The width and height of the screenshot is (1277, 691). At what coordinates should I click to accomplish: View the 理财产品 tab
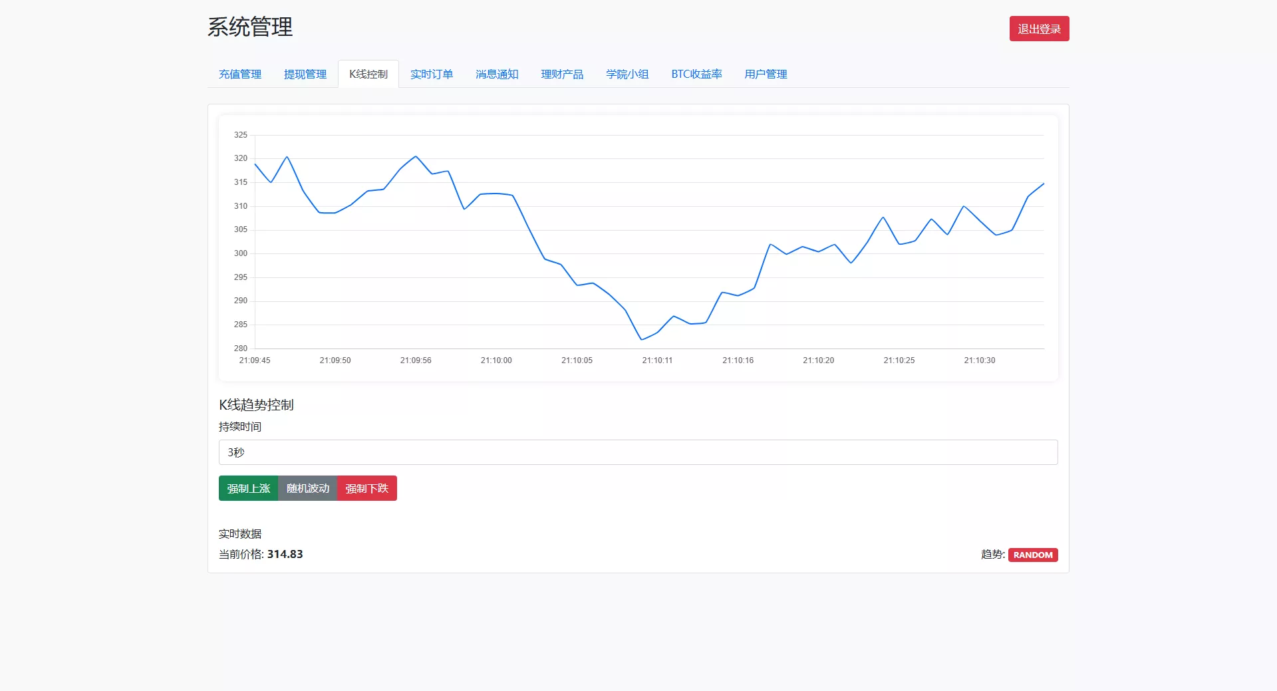point(562,74)
